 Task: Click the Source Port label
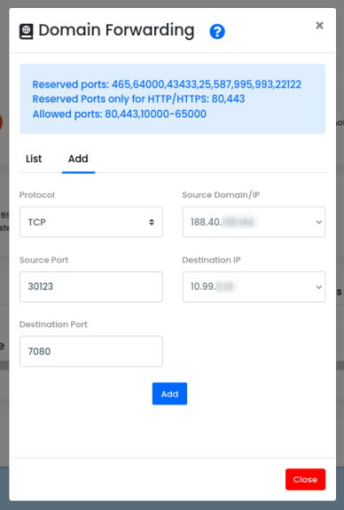pos(44,260)
